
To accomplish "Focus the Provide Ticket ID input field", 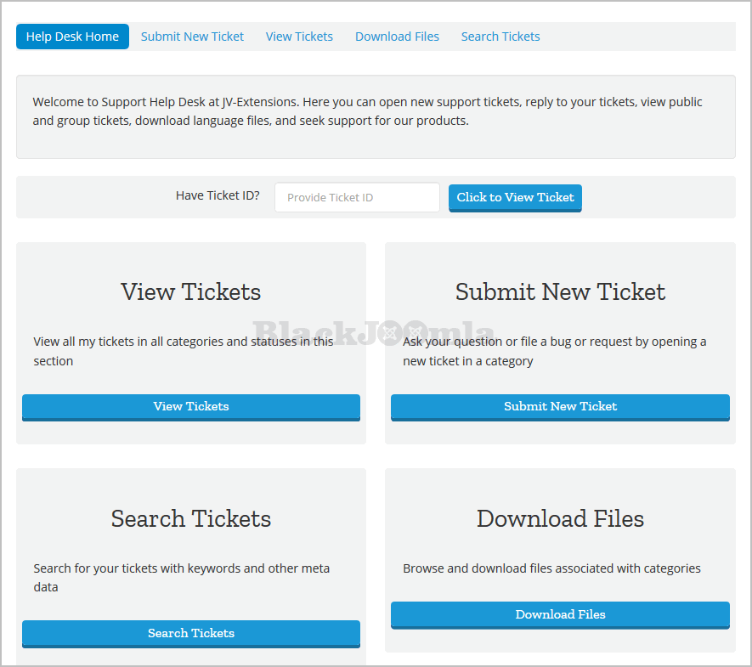I will point(357,197).
